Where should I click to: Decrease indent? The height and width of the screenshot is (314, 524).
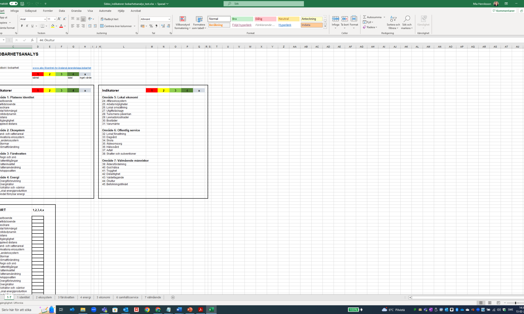tap(90, 26)
